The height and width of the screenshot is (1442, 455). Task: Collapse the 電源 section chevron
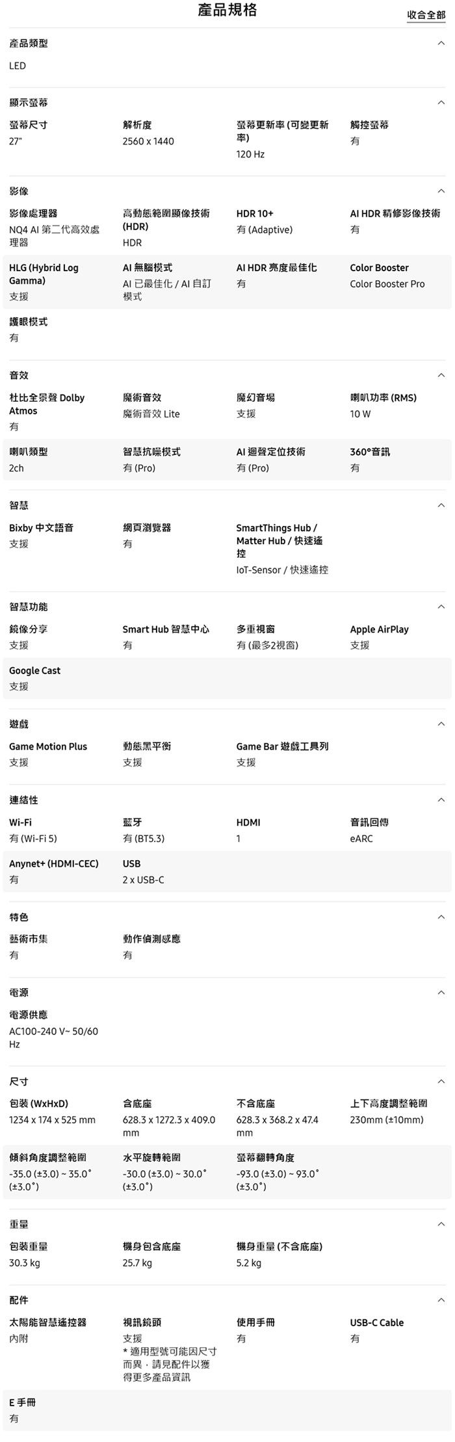coord(441,993)
